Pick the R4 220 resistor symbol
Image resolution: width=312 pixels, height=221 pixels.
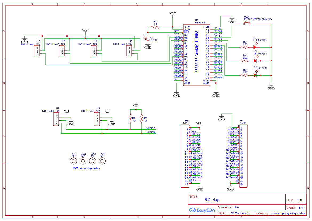pyautogui.click(x=244, y=61)
